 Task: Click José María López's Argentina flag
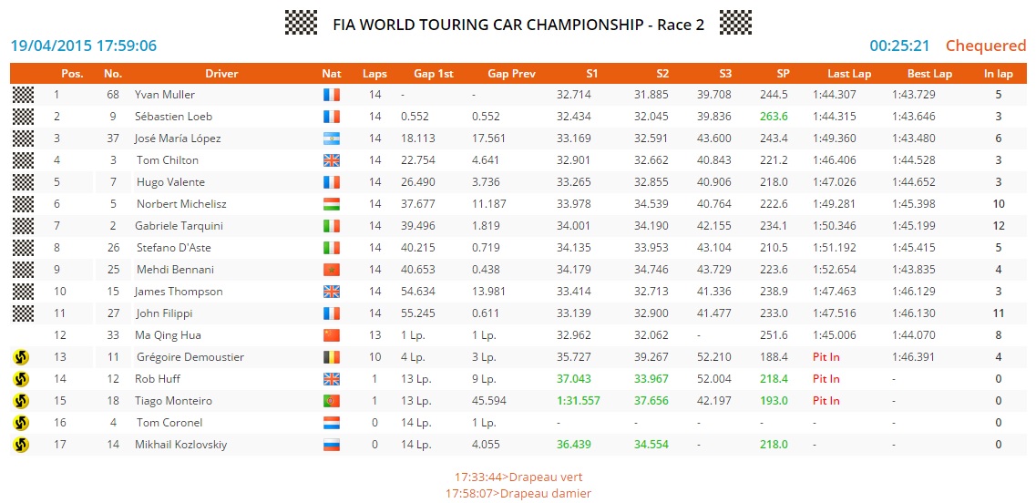click(332, 139)
